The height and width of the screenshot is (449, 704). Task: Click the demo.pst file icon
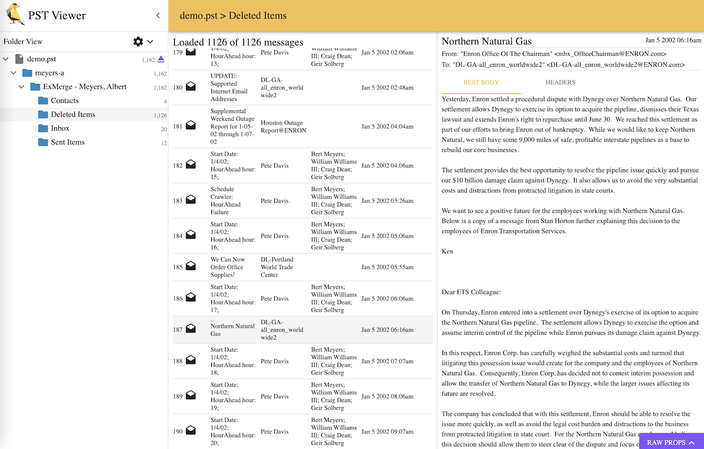tap(19, 59)
